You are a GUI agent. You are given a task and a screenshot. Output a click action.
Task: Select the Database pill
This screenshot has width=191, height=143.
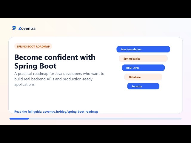[143, 77]
